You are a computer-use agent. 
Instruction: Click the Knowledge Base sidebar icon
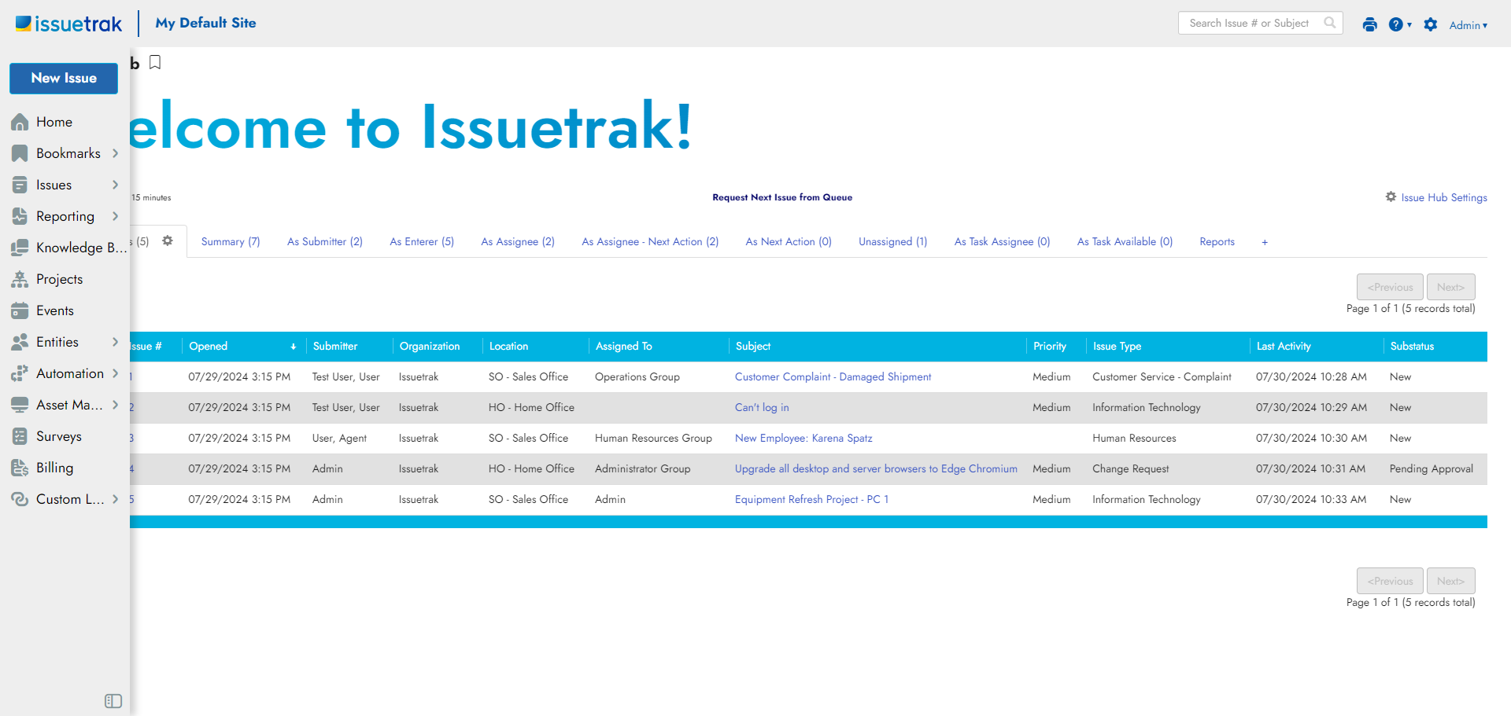click(20, 248)
